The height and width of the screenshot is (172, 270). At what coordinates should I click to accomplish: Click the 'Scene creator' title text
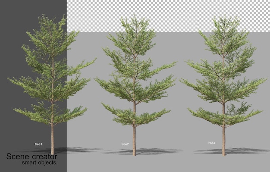(31, 156)
